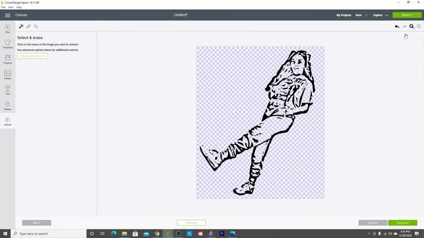Click New in the left sidebar
This screenshot has height=238, width=424.
[x=7, y=28]
